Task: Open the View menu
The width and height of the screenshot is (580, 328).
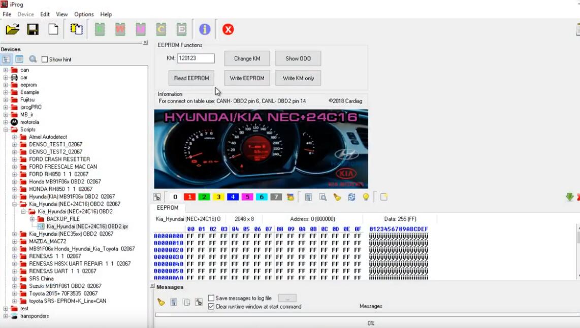Action: [x=62, y=14]
